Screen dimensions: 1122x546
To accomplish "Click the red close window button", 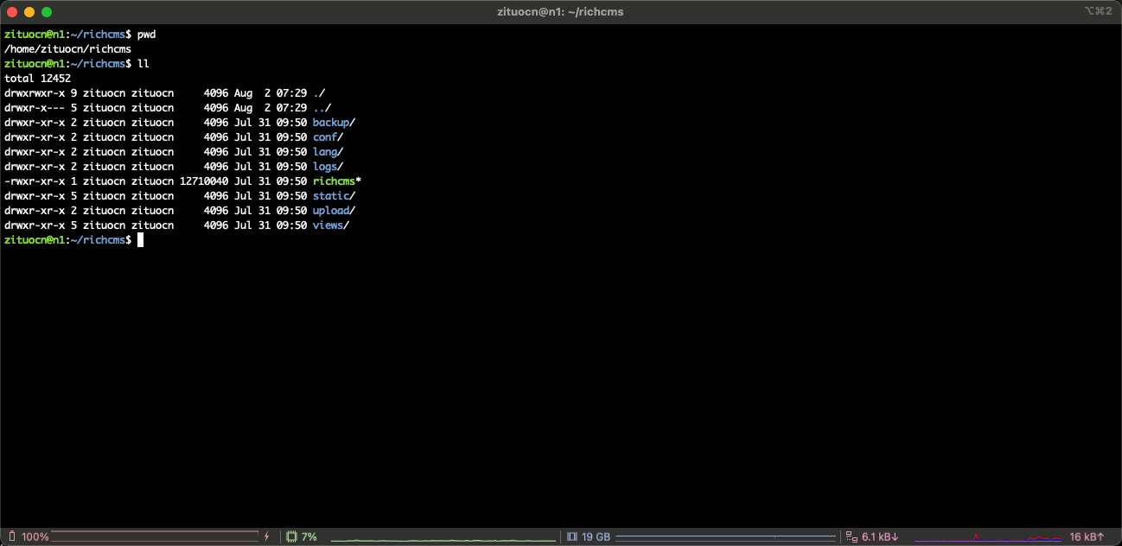I will [12, 12].
